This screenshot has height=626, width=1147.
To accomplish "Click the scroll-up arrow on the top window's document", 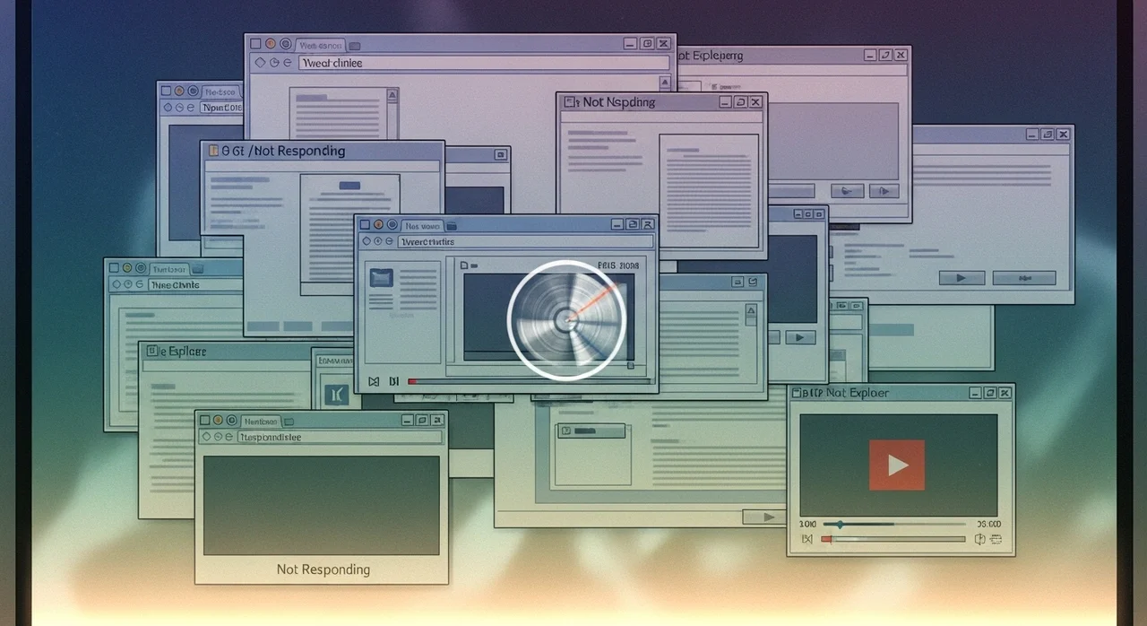I will tap(392, 94).
